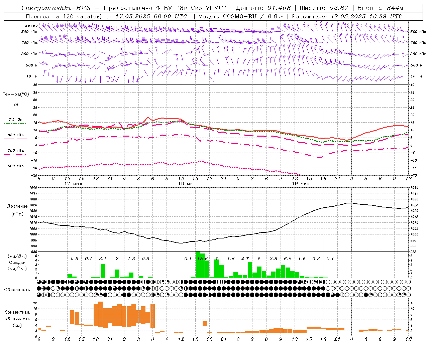Viewport: 428px width, 342px height.
Task: Click the Ветер wind panel label
Action: pyautogui.click(x=31, y=25)
